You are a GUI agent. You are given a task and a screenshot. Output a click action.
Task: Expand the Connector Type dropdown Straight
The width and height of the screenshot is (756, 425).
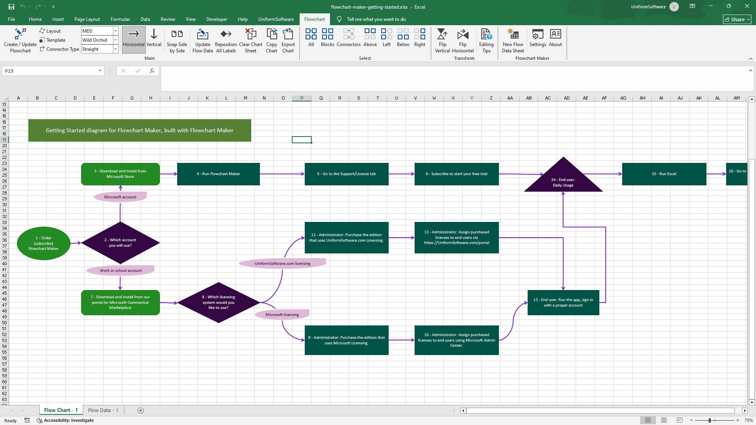115,49
